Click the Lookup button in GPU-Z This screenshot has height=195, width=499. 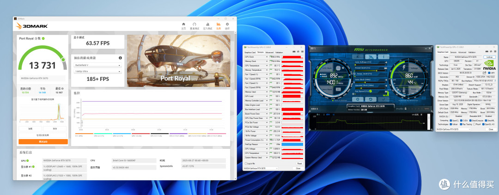pos(489,57)
